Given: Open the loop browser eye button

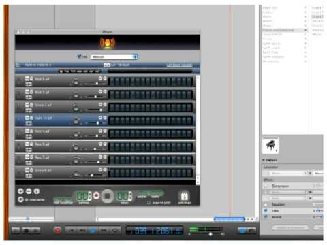Looking at the screenshot, I should point(27,231).
